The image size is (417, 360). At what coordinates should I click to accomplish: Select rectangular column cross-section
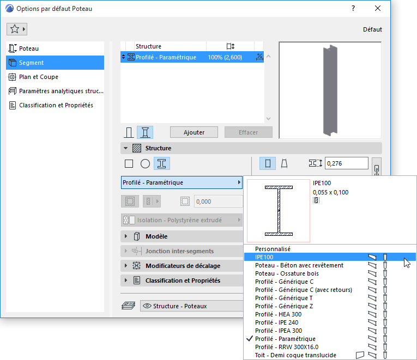point(129,163)
